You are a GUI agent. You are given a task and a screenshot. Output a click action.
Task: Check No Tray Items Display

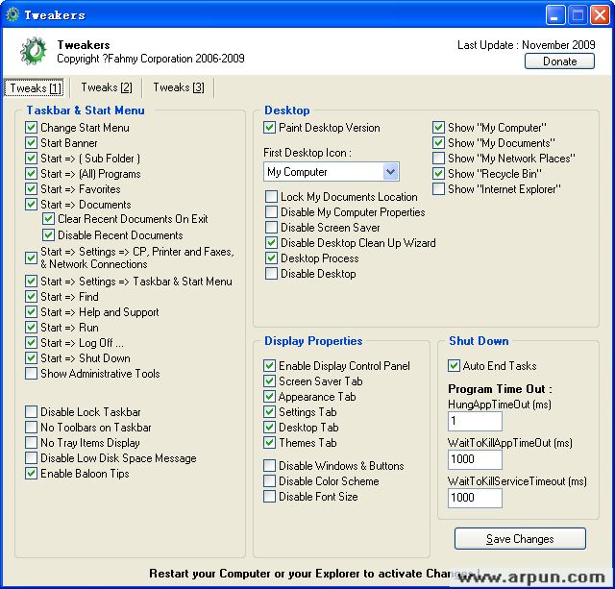click(x=31, y=443)
